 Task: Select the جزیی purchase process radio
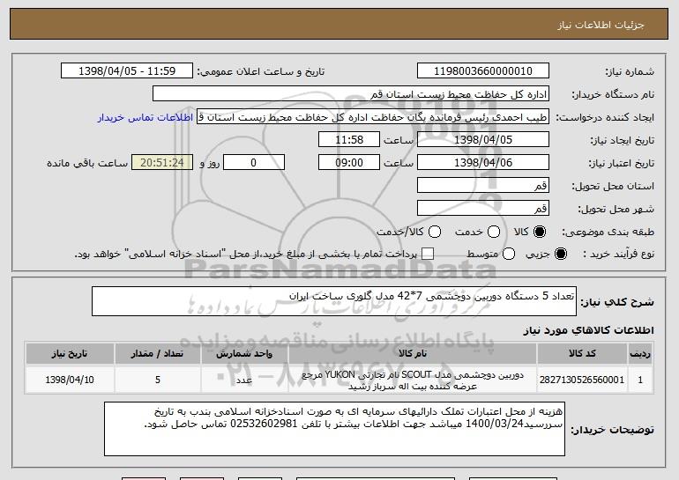(x=560, y=254)
